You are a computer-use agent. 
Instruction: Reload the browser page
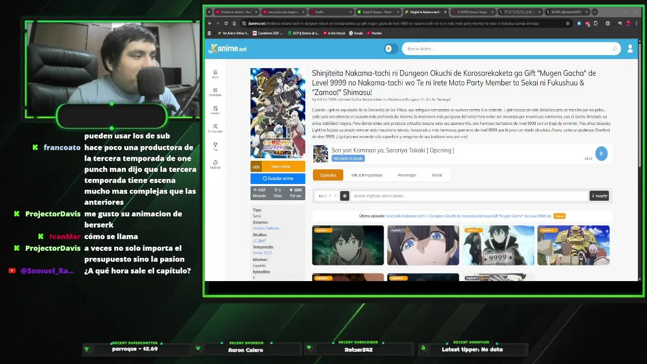[225, 23]
